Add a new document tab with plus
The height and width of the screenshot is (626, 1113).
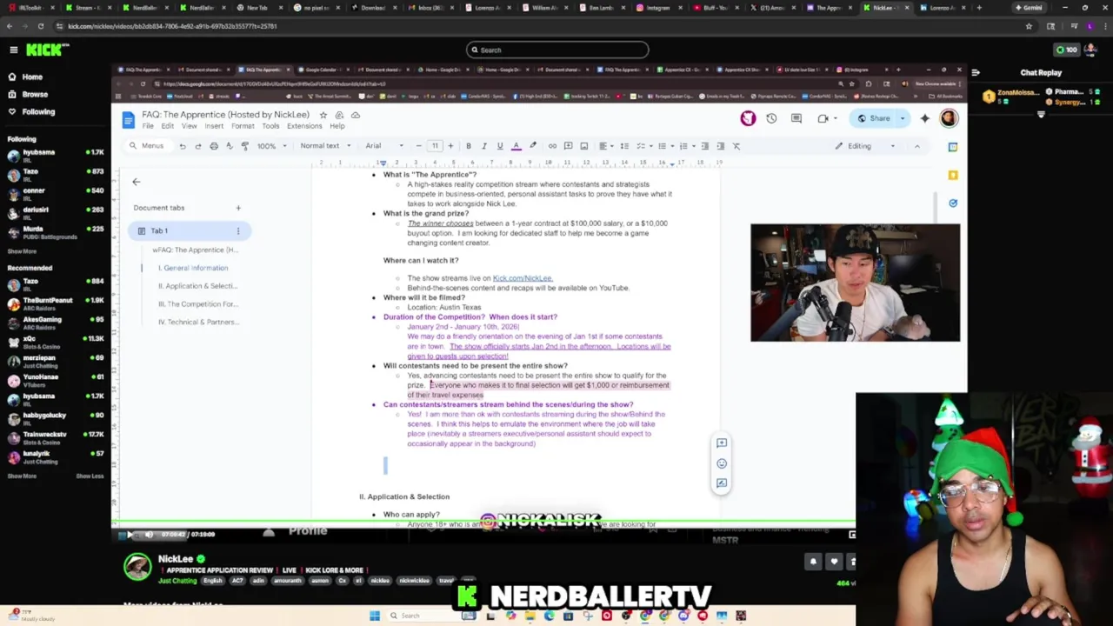pos(238,208)
